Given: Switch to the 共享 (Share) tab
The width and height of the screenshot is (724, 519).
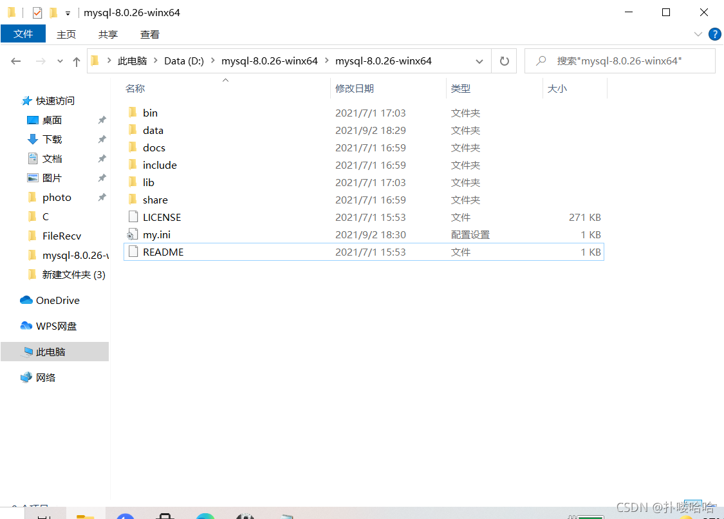Looking at the screenshot, I should click(108, 34).
